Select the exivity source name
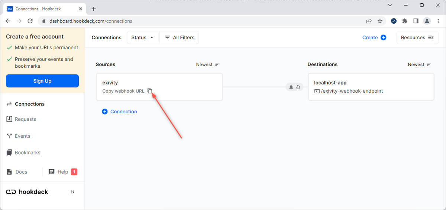The height and width of the screenshot is (210, 446). click(110, 83)
